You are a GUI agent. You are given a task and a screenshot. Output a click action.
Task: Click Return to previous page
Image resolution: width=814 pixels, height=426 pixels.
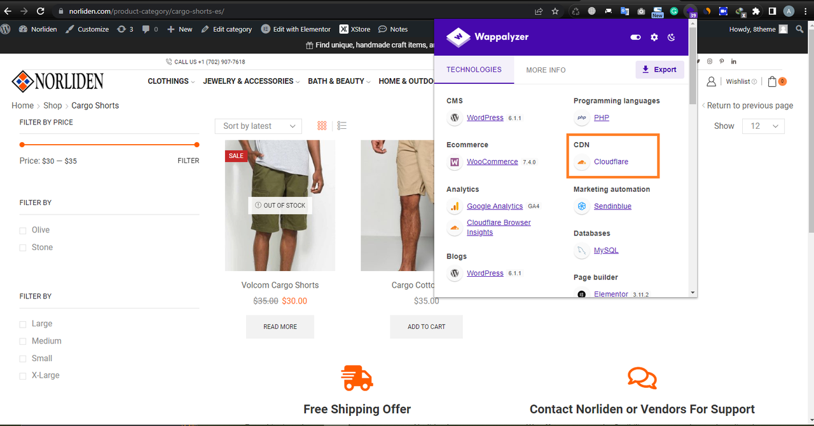coord(747,105)
